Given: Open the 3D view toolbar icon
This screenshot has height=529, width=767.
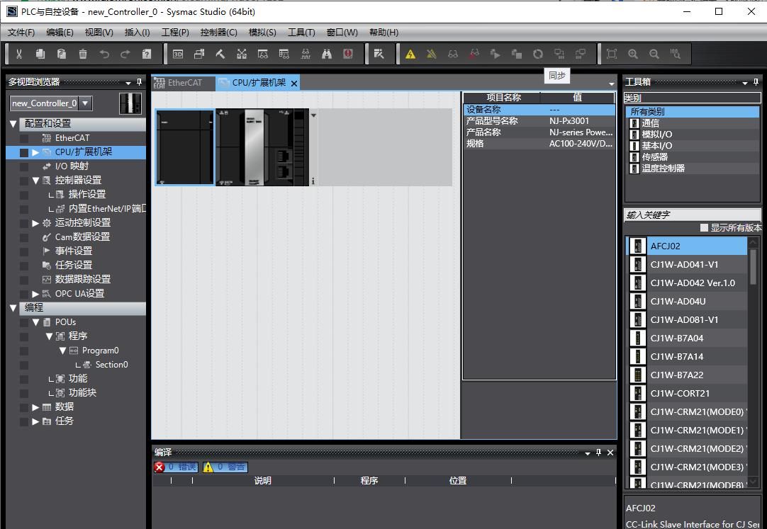Looking at the screenshot, I should (178, 54).
